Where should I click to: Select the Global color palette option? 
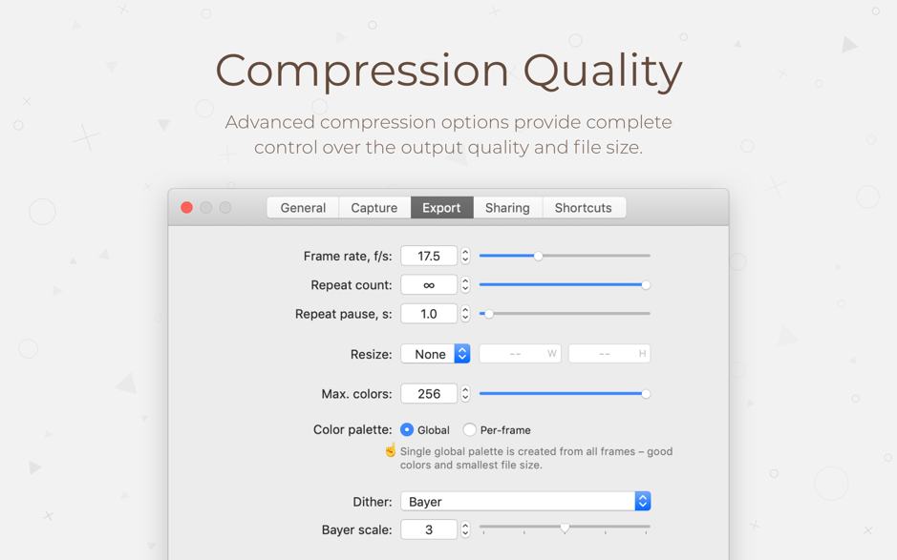tap(405, 429)
